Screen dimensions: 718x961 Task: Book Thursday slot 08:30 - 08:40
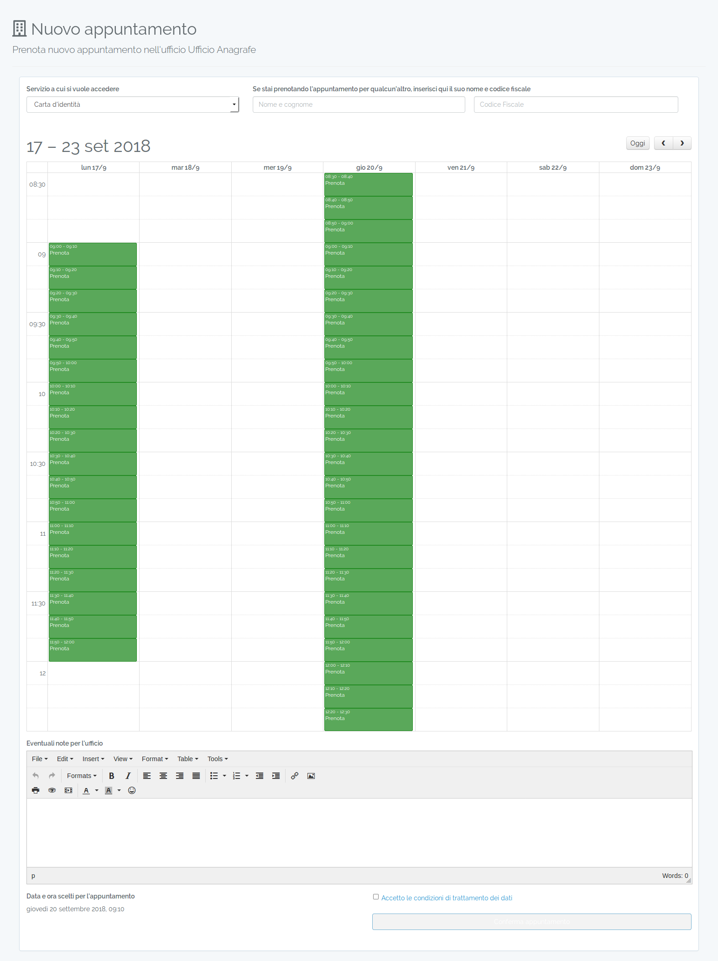coord(369,184)
